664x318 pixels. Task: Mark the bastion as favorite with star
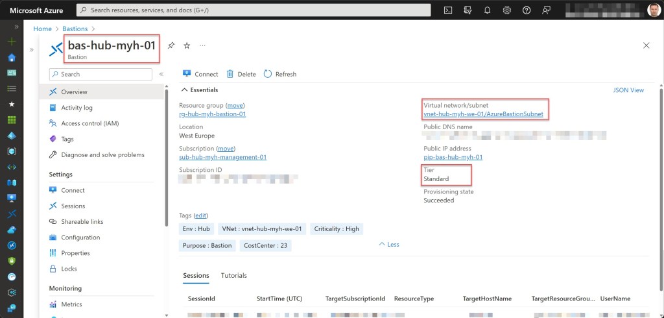[x=187, y=45]
